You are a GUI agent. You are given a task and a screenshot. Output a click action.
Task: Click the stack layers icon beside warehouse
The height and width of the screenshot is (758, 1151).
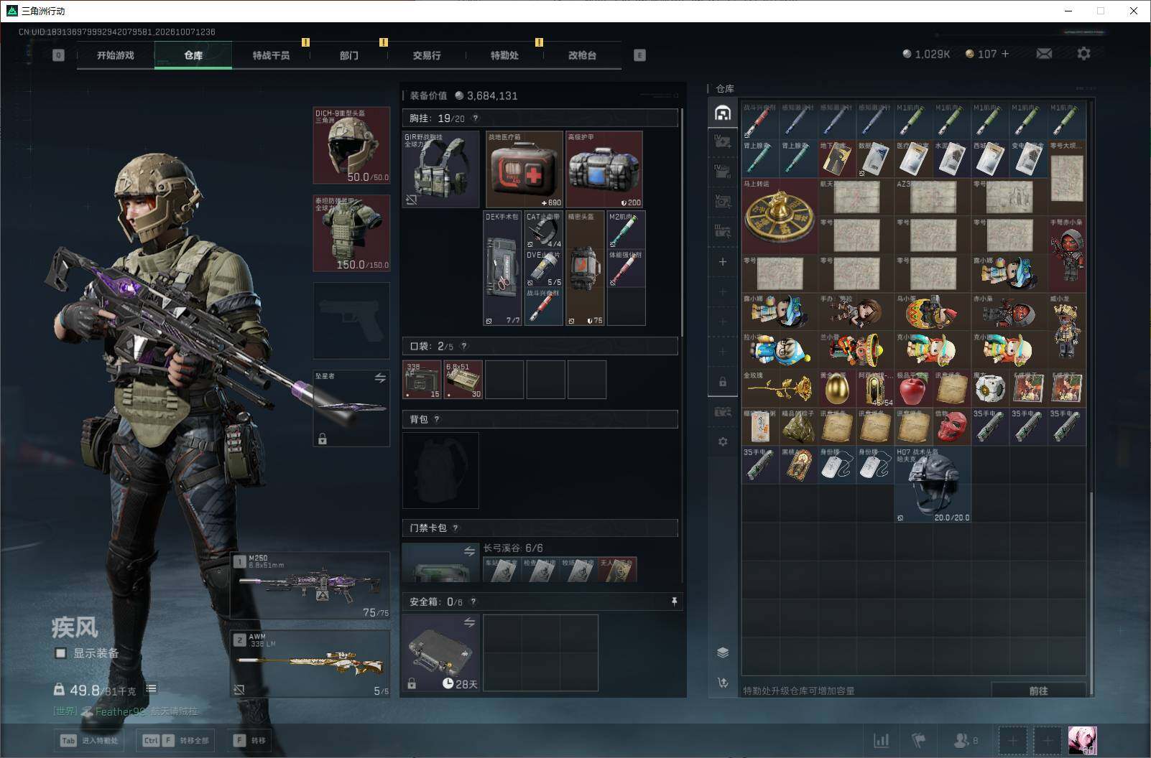[723, 652]
